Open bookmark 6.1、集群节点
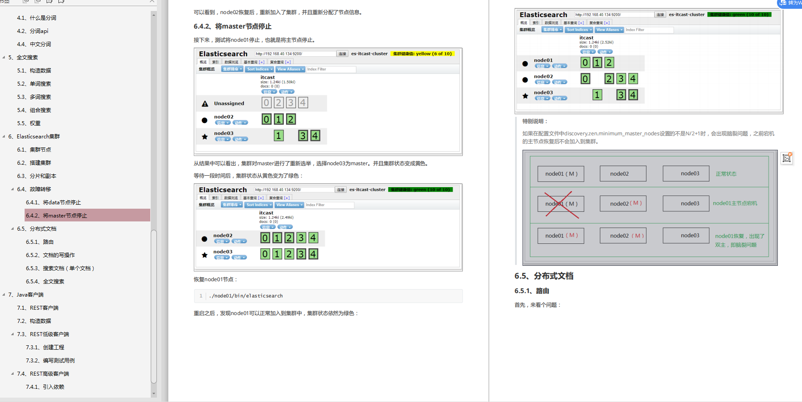This screenshot has height=402, width=802. [34, 150]
